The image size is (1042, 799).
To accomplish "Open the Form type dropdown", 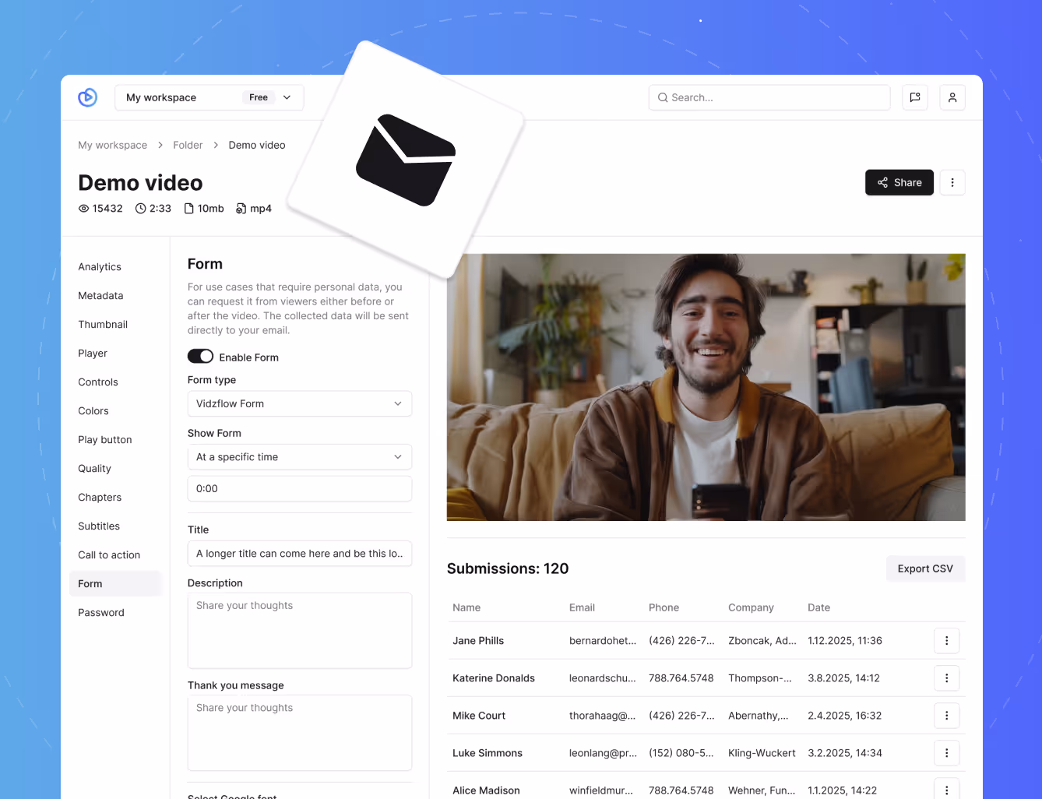I will click(300, 403).
